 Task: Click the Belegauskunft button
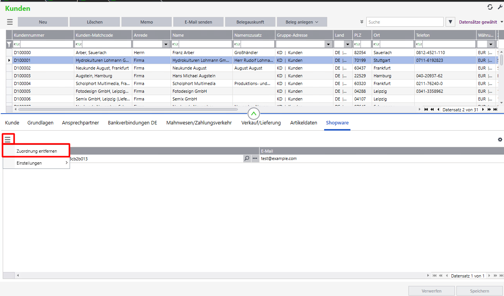[x=250, y=22]
